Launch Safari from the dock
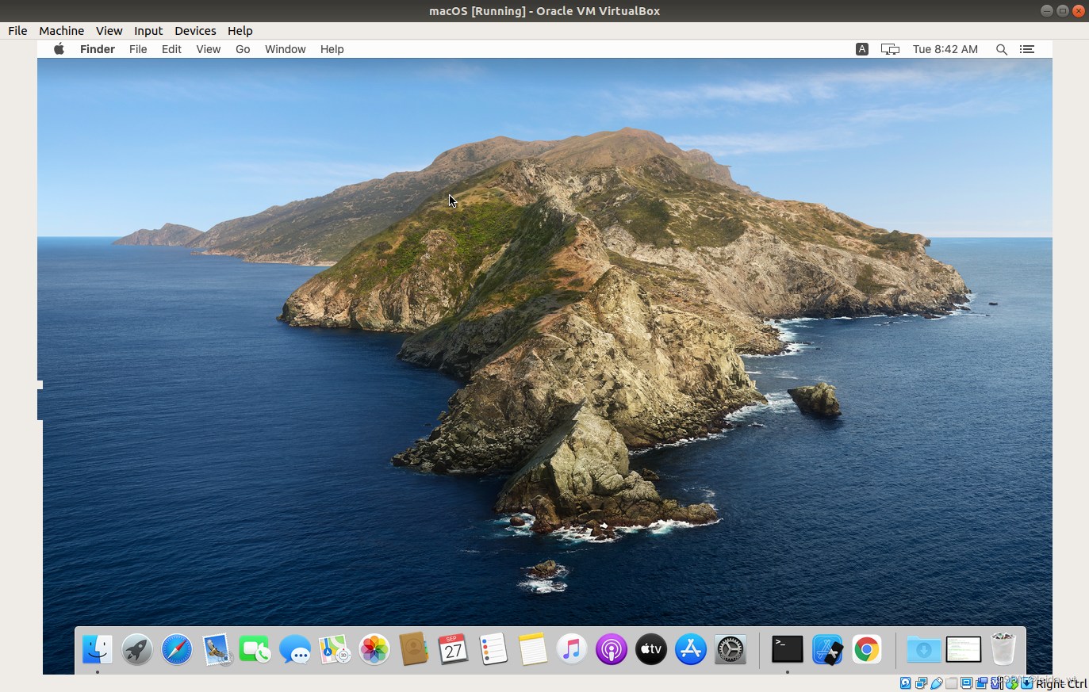1089x692 pixels. coord(177,650)
